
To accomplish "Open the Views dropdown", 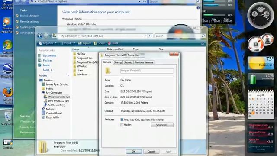I will 68,43.
